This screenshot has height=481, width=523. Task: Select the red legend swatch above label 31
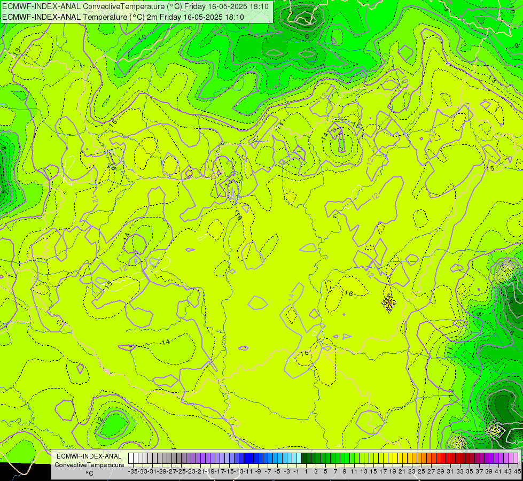point(448,458)
